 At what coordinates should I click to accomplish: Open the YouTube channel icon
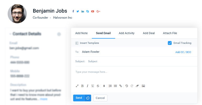coord(93,11)
